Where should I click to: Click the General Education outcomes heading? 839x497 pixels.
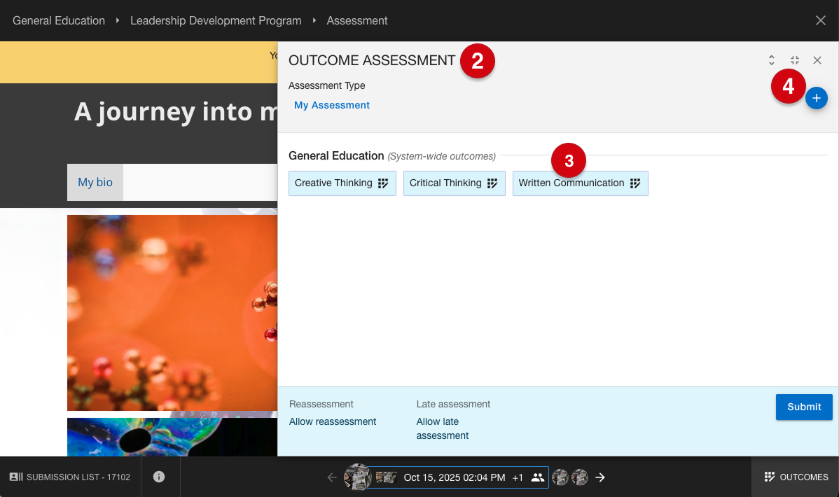(336, 155)
